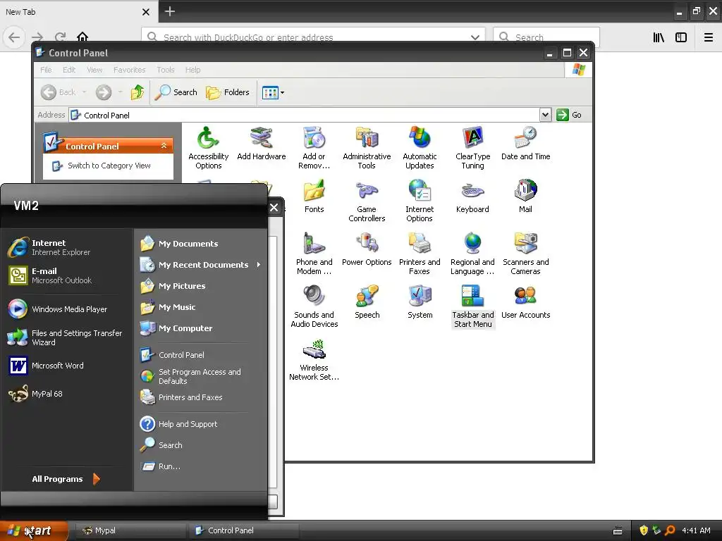Open Automatic Updates applet
722x541 pixels.
(x=420, y=148)
